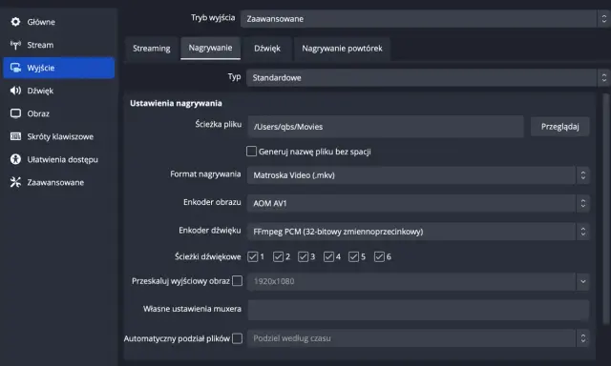Open the Nagrywanie powtórek tab
Image resolution: width=611 pixels, height=366 pixels.
(x=342, y=49)
